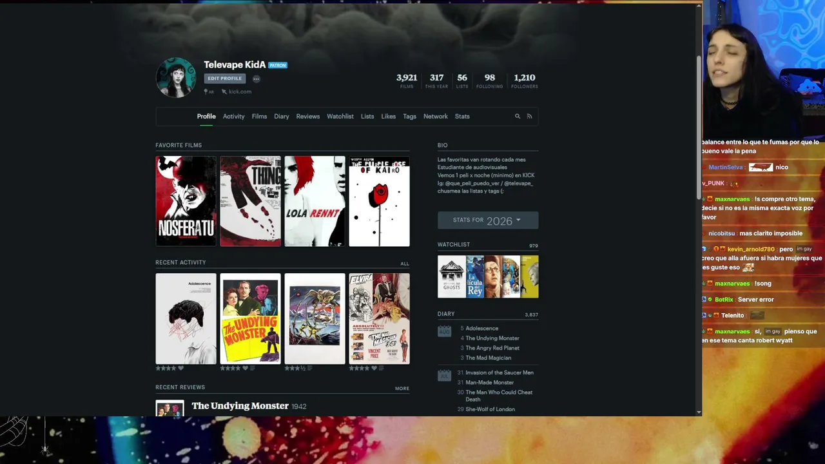
Task: Open the Diary heading in sidebar
Action: click(446, 314)
